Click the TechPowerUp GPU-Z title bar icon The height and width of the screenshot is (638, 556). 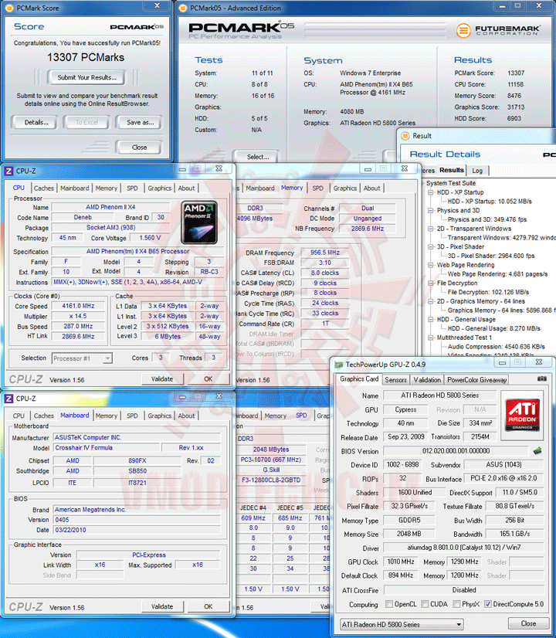[338, 365]
